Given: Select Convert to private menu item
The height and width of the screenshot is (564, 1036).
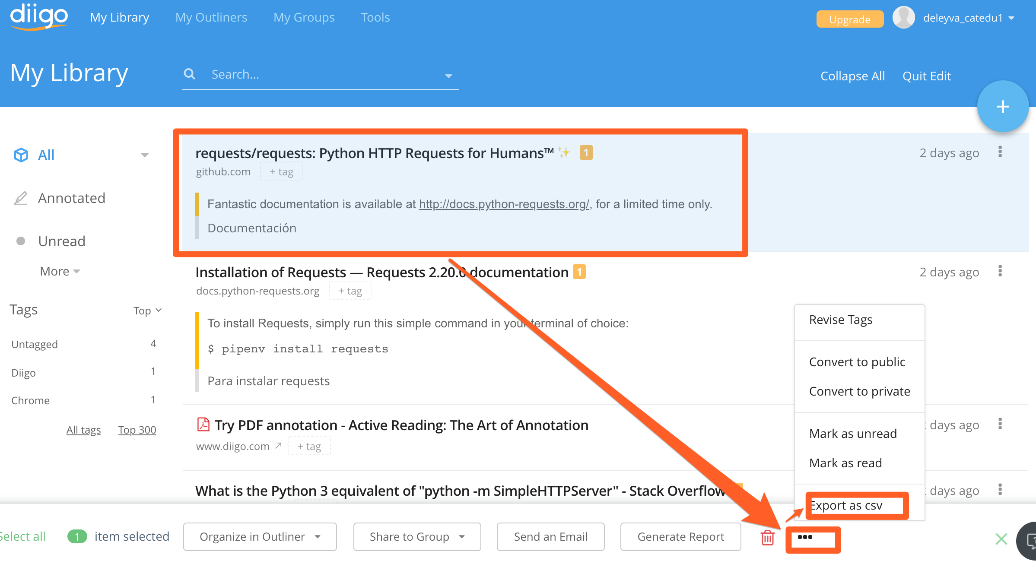Looking at the screenshot, I should pyautogui.click(x=859, y=391).
